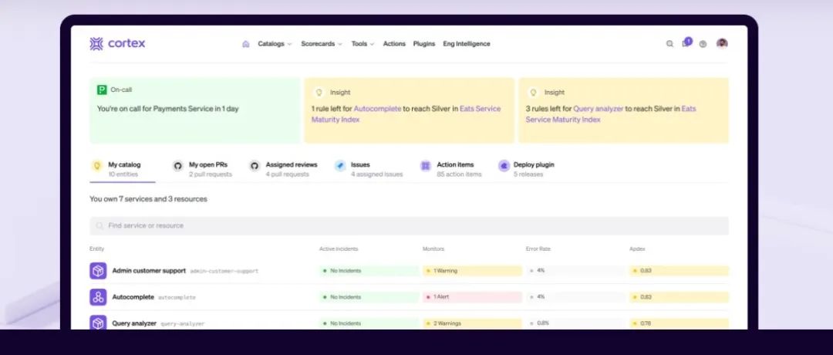833x355 pixels.
Task: Go to the home icon in navigation
Action: point(245,44)
